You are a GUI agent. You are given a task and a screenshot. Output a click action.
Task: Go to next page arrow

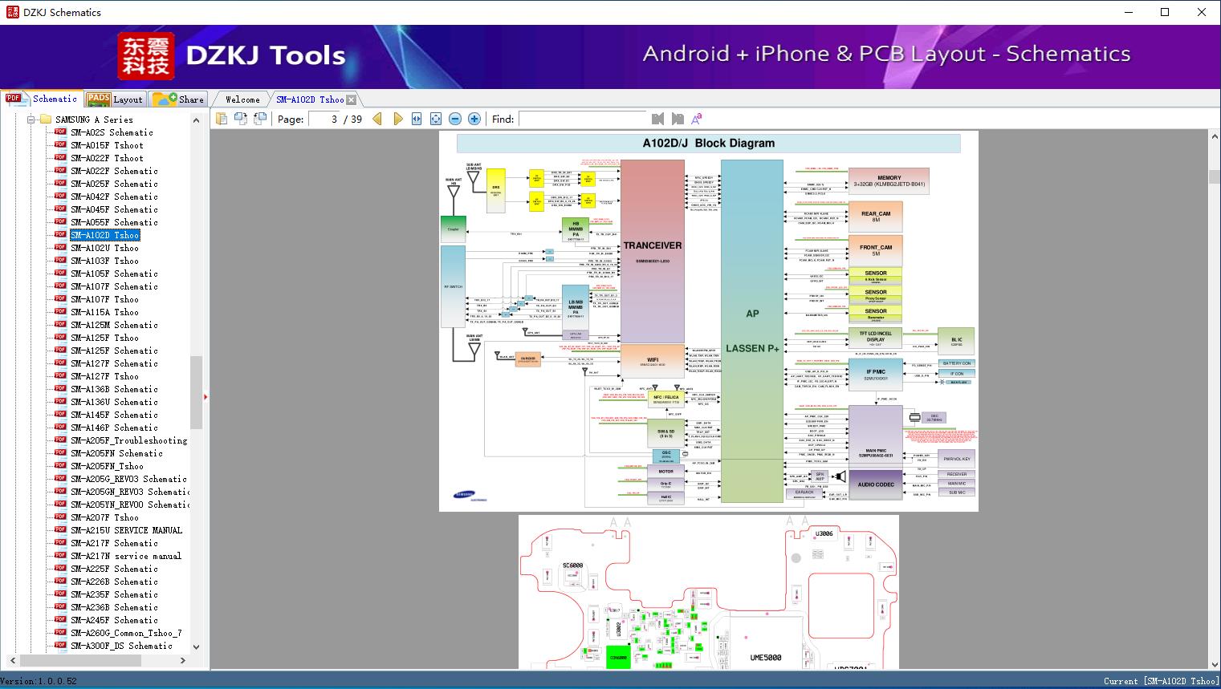[397, 119]
